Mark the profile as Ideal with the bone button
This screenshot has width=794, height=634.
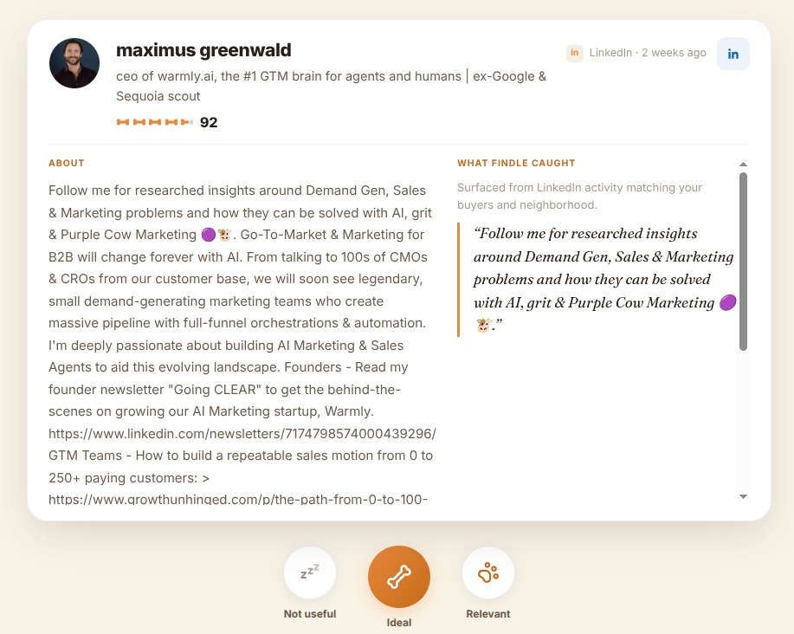click(x=398, y=577)
